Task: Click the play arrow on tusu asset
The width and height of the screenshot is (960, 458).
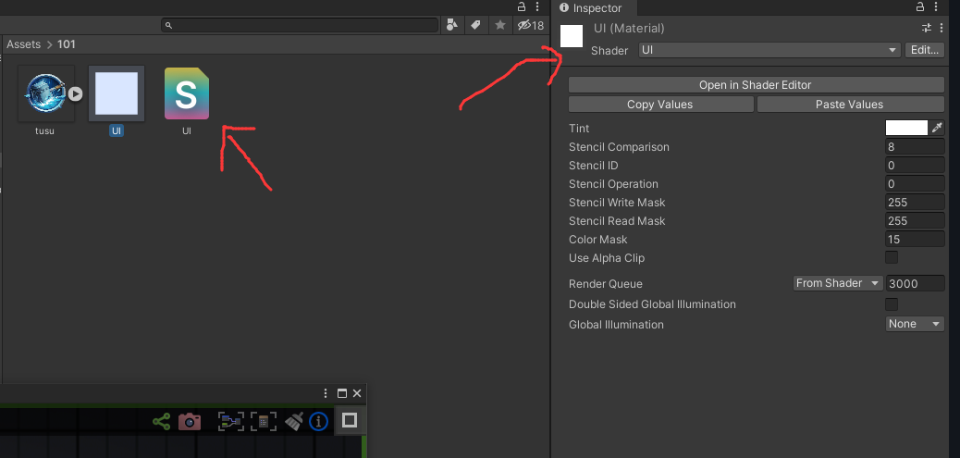Action: point(75,93)
